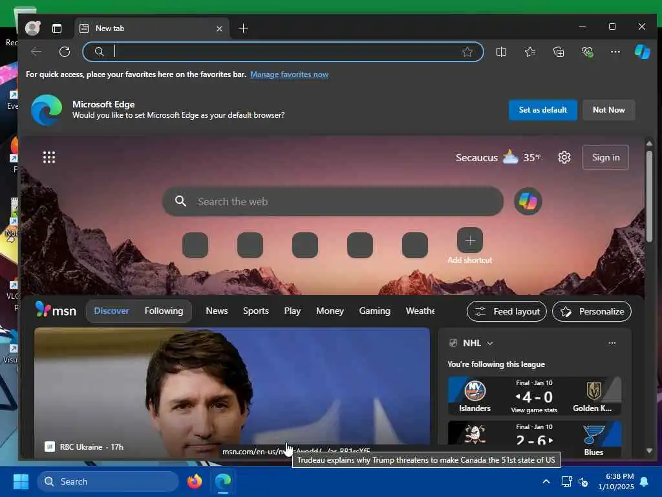
Task: Switch to the Following tab
Action: [164, 311]
